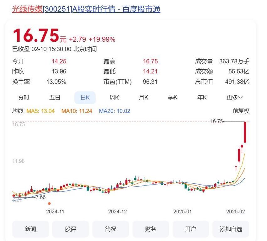This screenshot has height=241, width=267.
Task: Click the 成交量 value 363.78万手
Action: [234, 61]
